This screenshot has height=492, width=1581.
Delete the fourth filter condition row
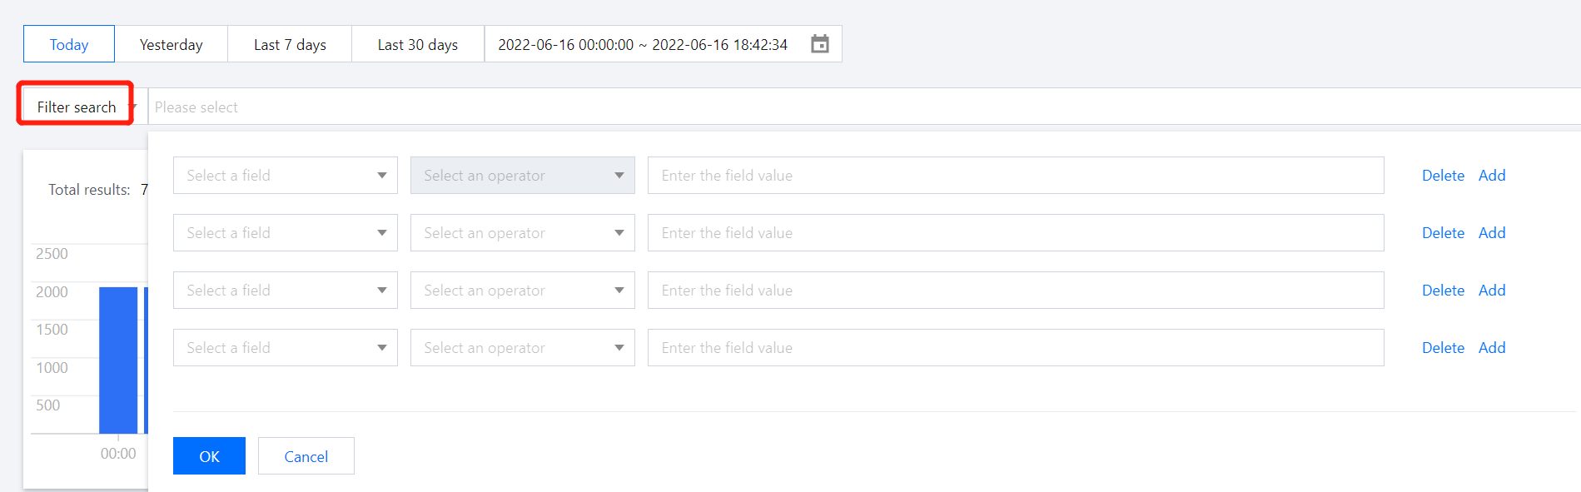click(1443, 348)
